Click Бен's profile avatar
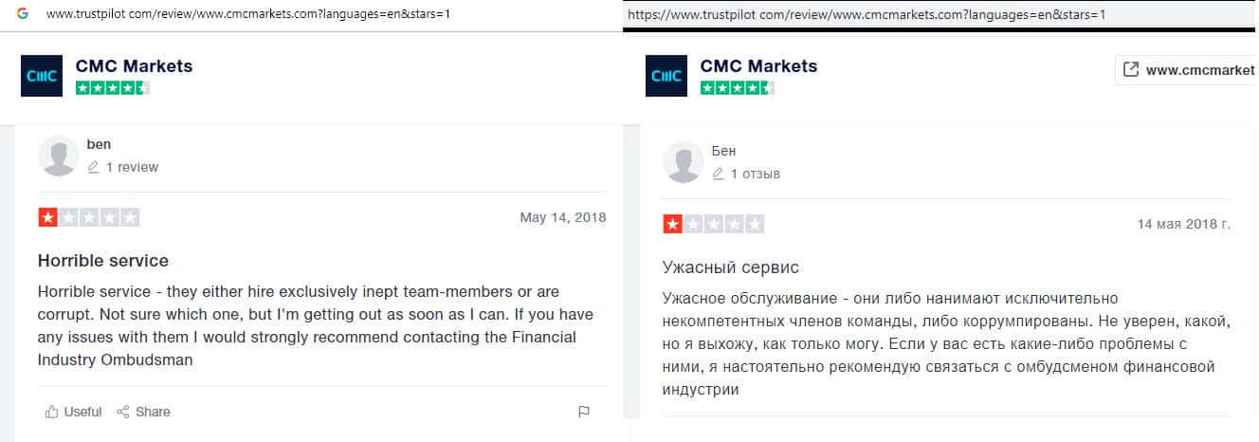Viewport: 1259px width, 442px height. pyautogui.click(x=684, y=162)
